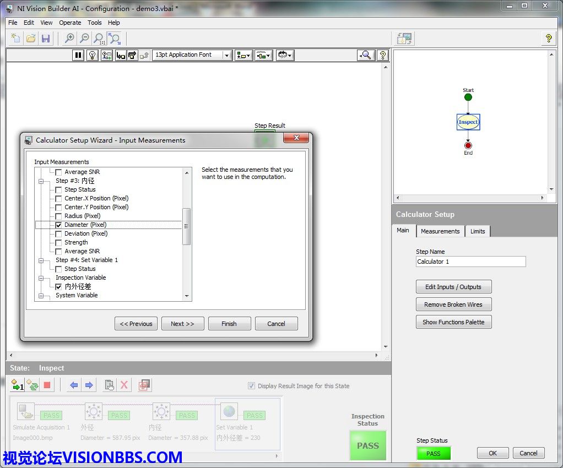The height and width of the screenshot is (468, 563).
Task: Create a new inspection with the New icon
Action: click(16, 39)
